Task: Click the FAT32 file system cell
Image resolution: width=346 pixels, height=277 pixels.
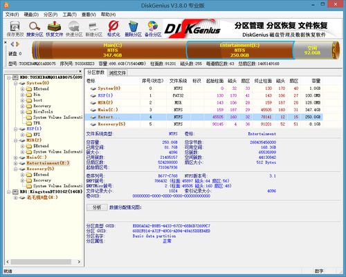Action: click(178, 95)
